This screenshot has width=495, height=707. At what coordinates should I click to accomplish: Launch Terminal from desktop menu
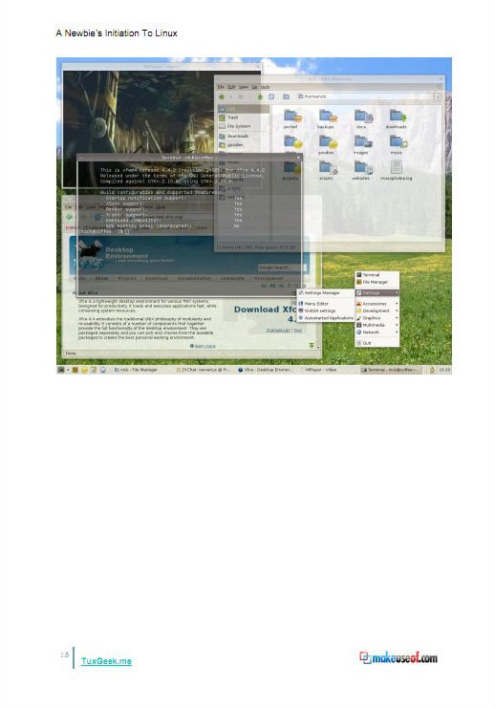coord(377,274)
